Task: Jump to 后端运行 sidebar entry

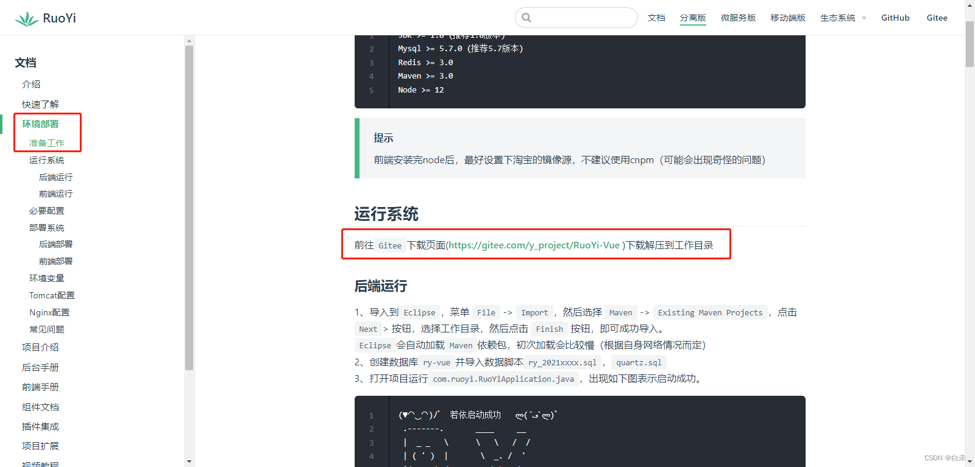Action: 55,177
